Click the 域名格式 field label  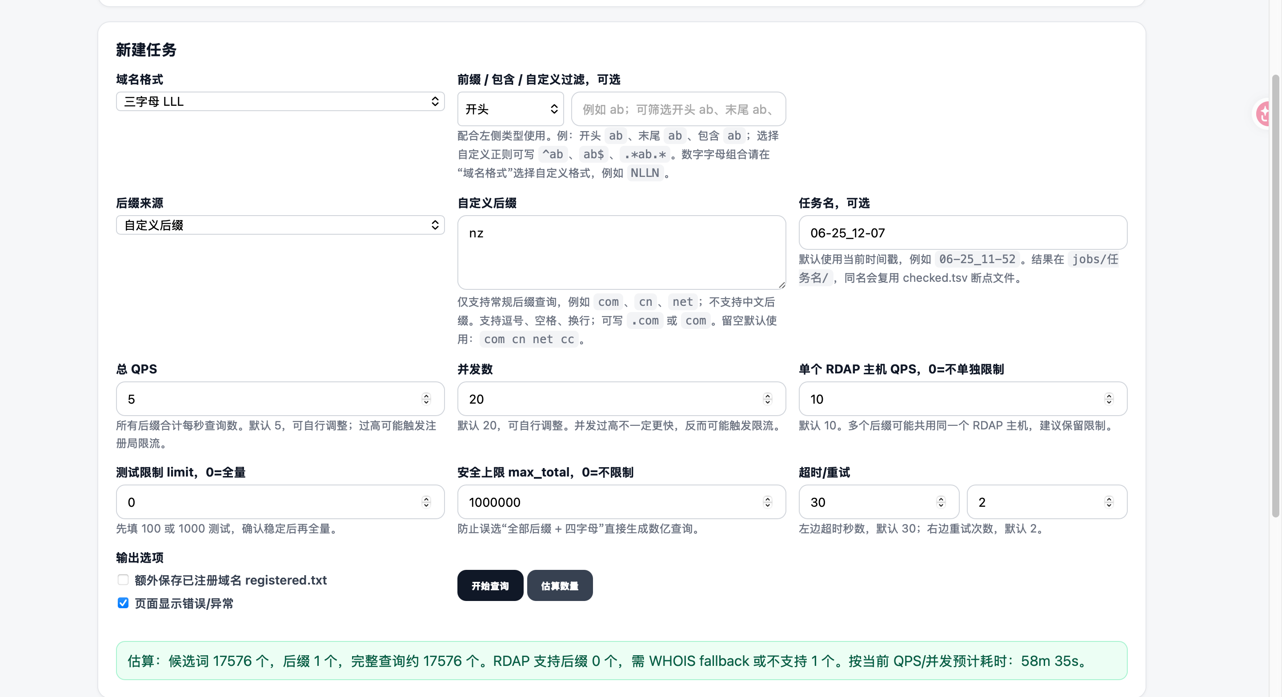[x=139, y=80]
